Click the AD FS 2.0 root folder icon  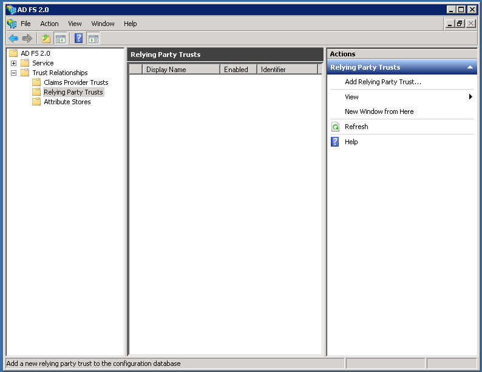click(13, 53)
